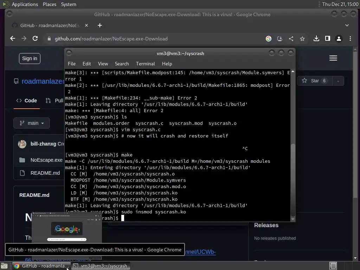Viewport: 360px width, 270px height.
Task: Switch to vm3@vm3 terminal taskbar item
Action: [x=101, y=266]
